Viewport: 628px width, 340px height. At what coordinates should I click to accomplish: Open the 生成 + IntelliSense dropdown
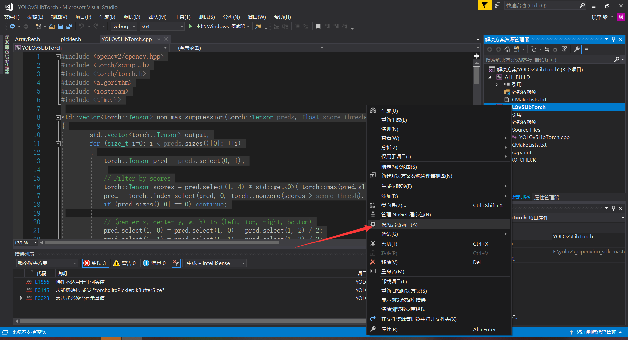pyautogui.click(x=215, y=263)
